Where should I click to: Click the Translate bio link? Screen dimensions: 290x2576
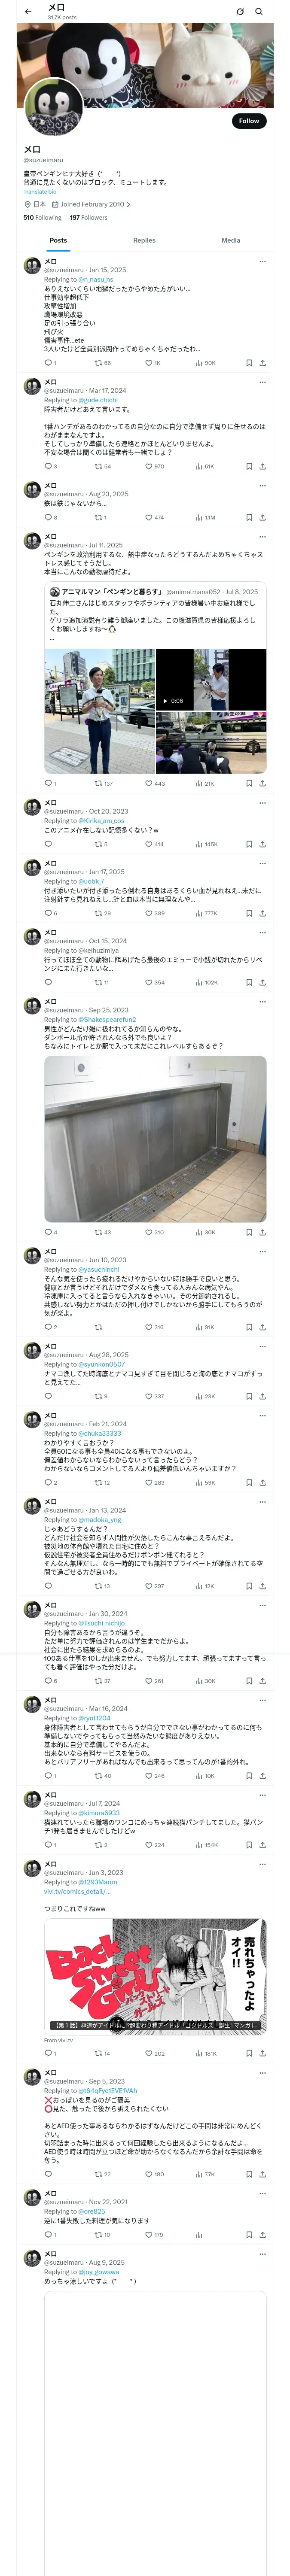(x=40, y=191)
